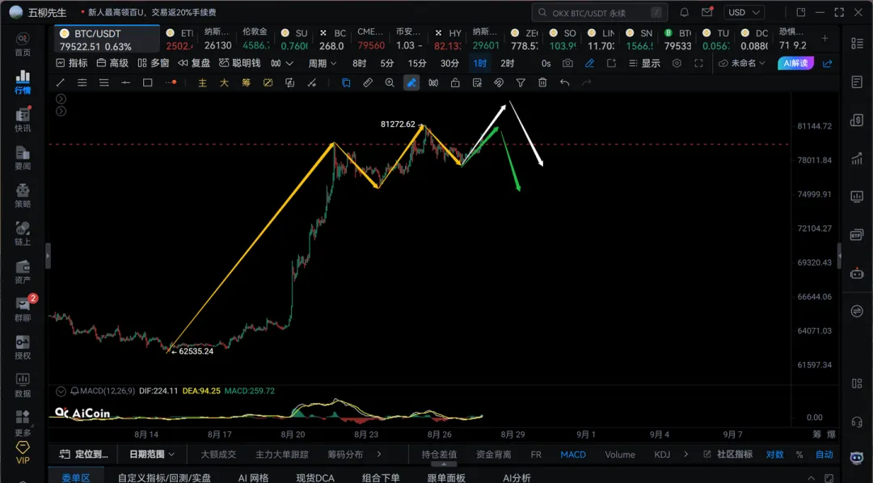Open the 资产 assets sidebar icon
873x483 pixels.
(23, 271)
